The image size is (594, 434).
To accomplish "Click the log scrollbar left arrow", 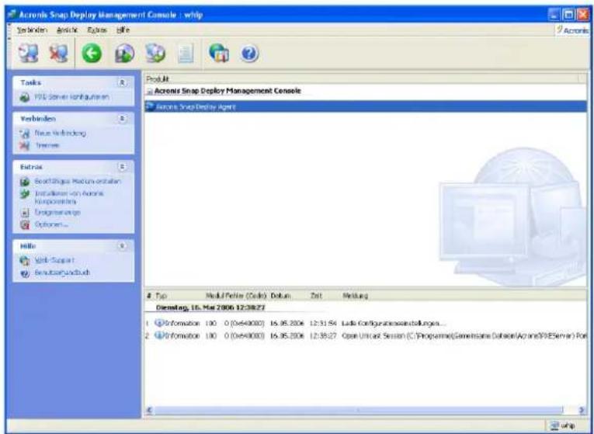I will click(x=149, y=410).
